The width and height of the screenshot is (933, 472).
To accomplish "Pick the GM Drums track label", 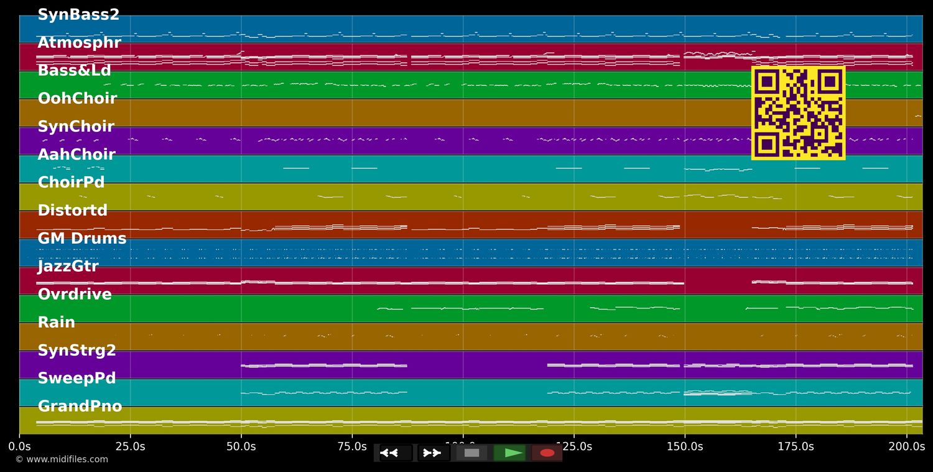I will (x=81, y=239).
